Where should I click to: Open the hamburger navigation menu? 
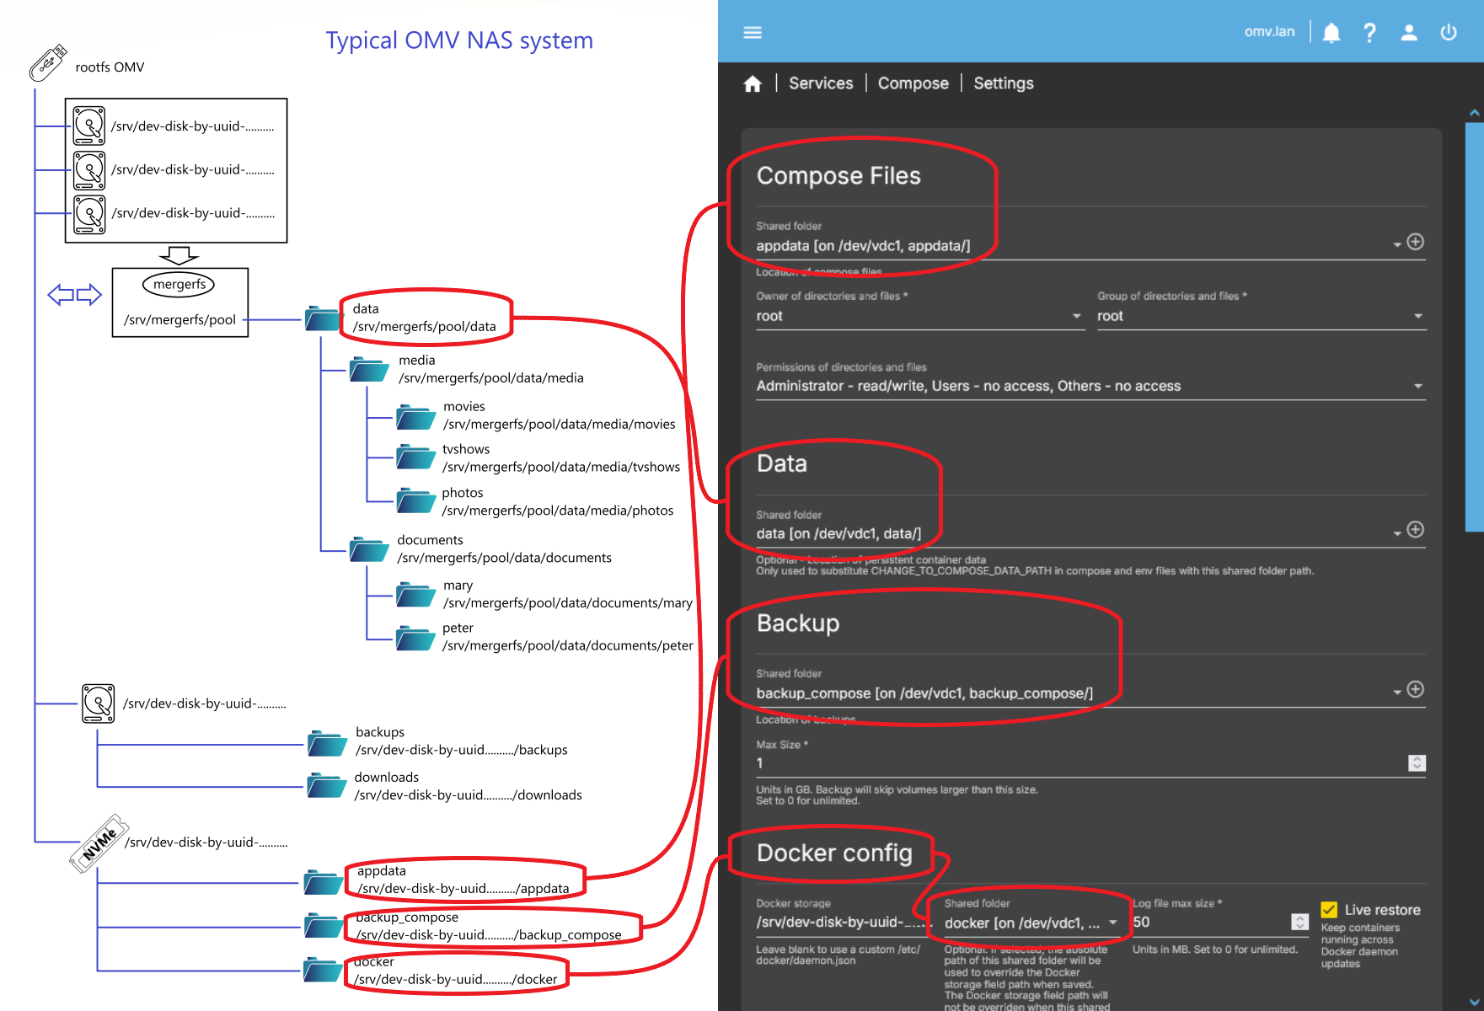pyautogui.click(x=752, y=32)
